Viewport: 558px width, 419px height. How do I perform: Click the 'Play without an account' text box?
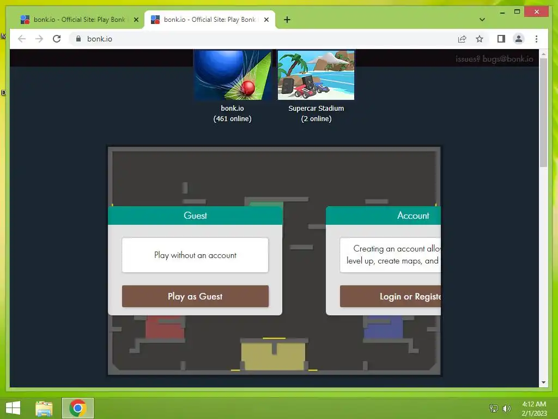[195, 255]
